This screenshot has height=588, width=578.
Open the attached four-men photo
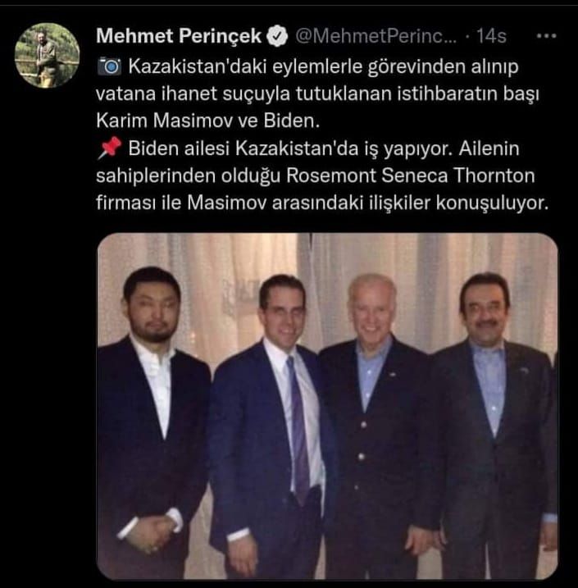pos(328,406)
